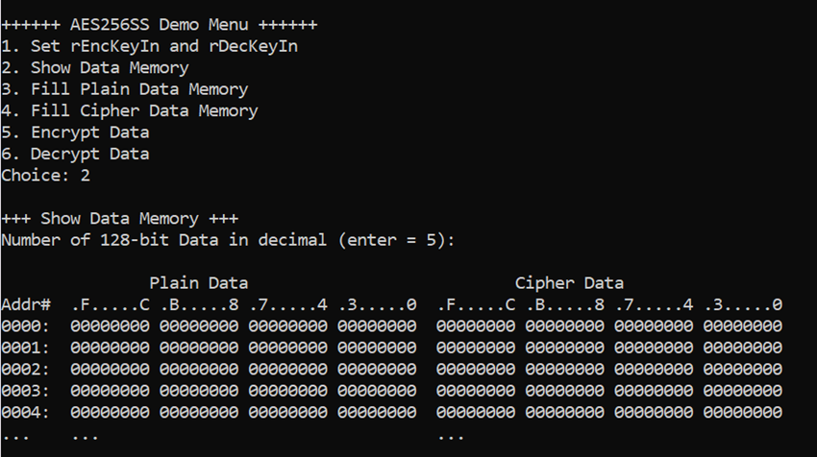The height and width of the screenshot is (457, 817).
Task: Select menu line '2. Show Data Memory'
Action: click(95, 67)
